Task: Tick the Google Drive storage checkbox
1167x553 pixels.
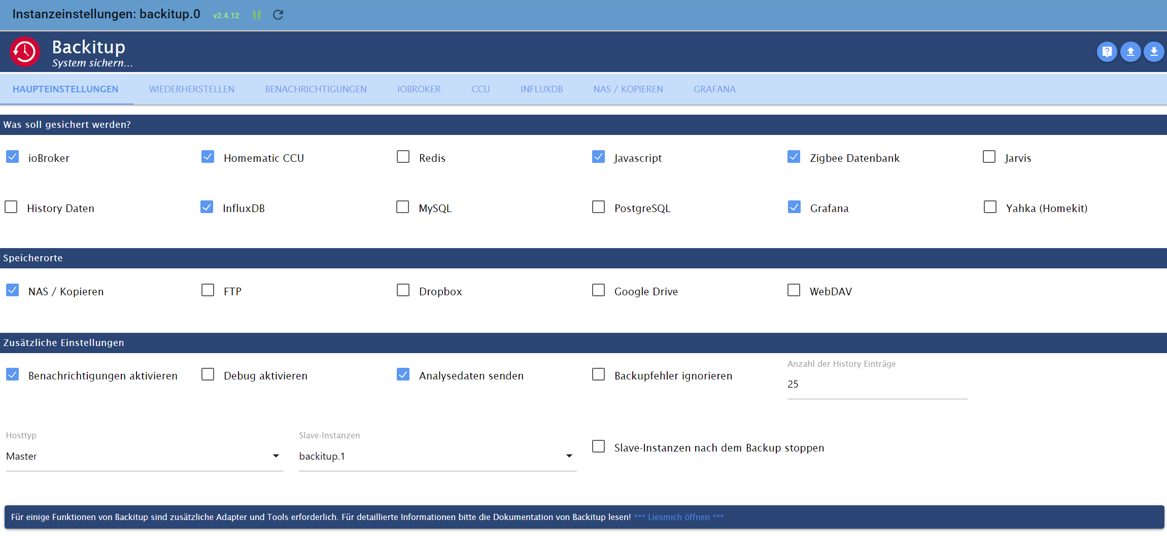Action: [599, 290]
